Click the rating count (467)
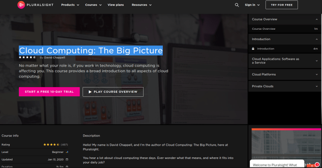Viewport: 322px width, 168px height. tap(64, 145)
